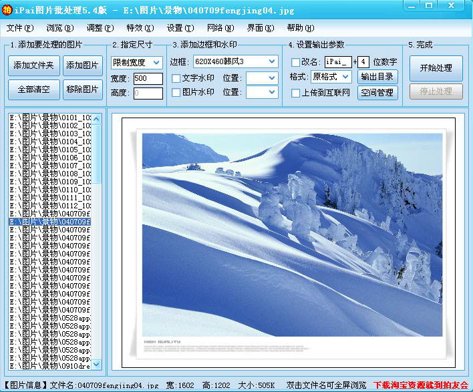The image size is (473, 392).
Task: Select list row E:\图片\景物\0105_10
Action: pos(50,150)
